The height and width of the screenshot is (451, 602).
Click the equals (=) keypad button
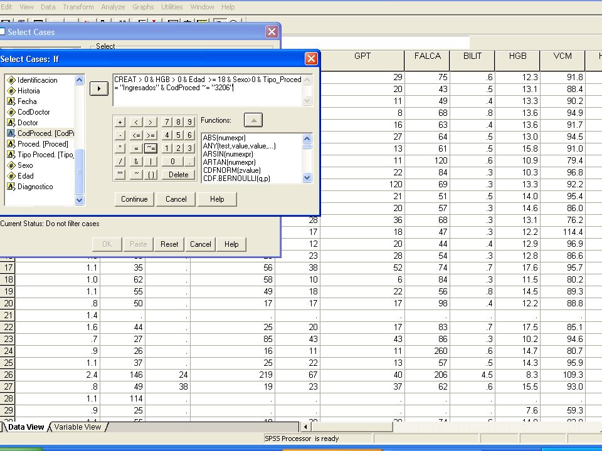(136, 148)
